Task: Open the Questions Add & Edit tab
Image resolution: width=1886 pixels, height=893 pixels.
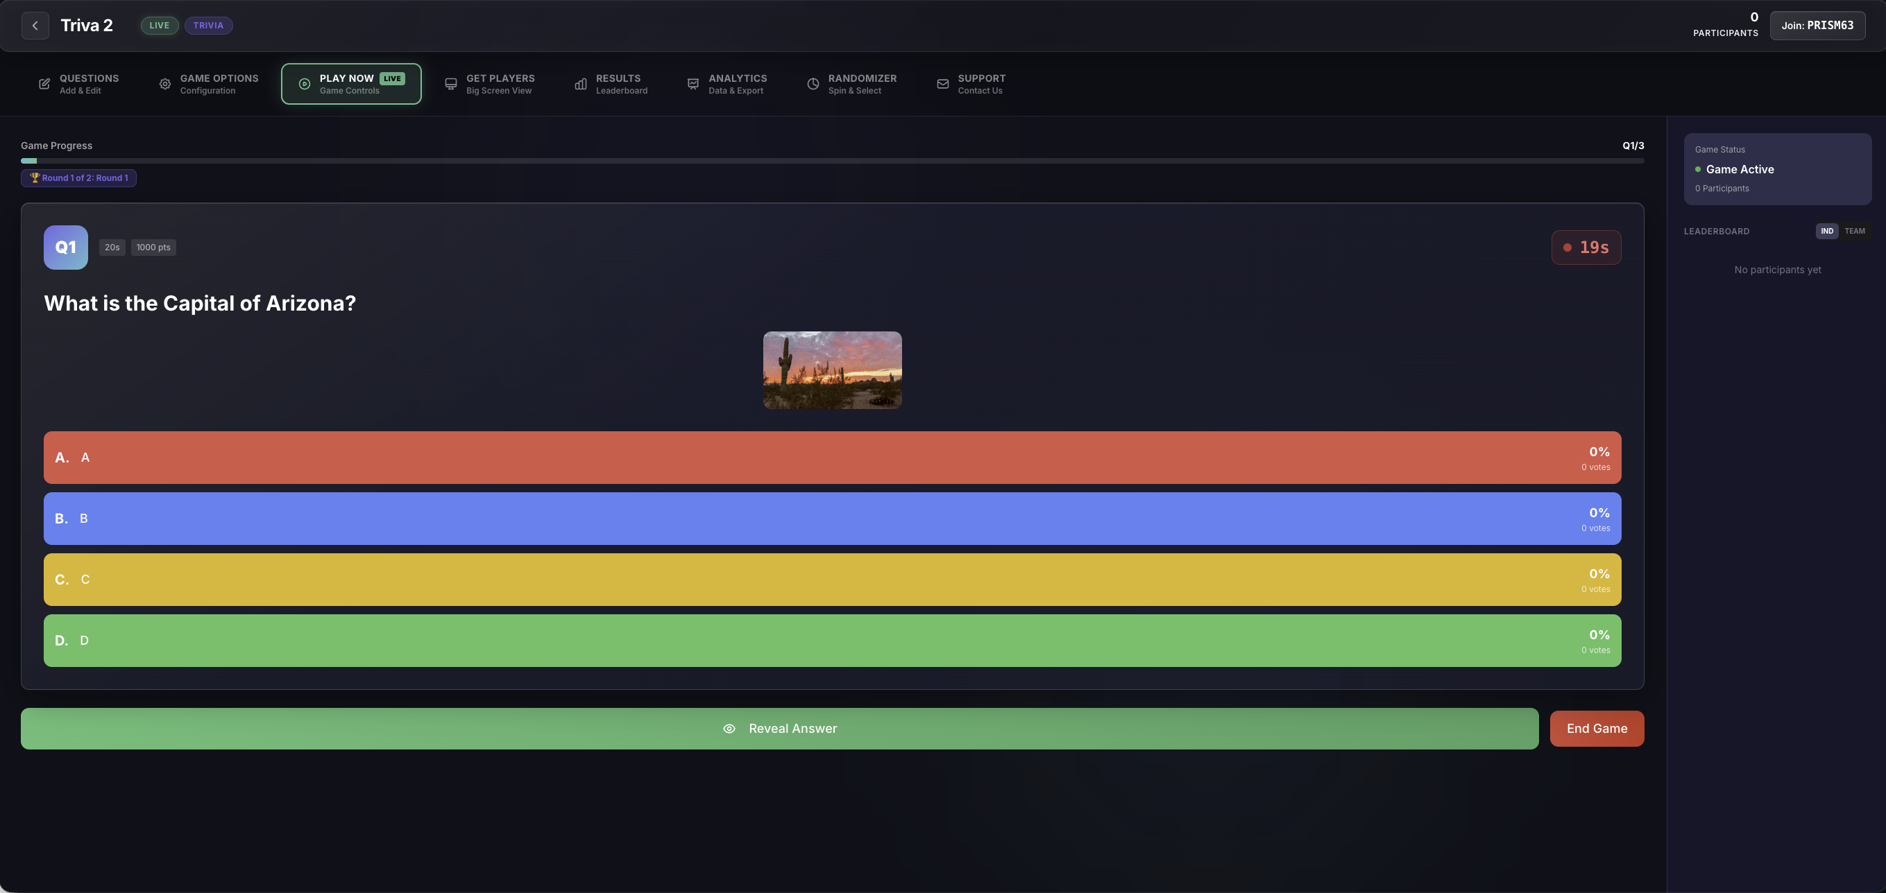Action: click(x=78, y=84)
